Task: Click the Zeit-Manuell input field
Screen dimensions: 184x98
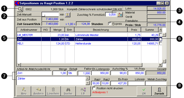Action: (50, 14)
